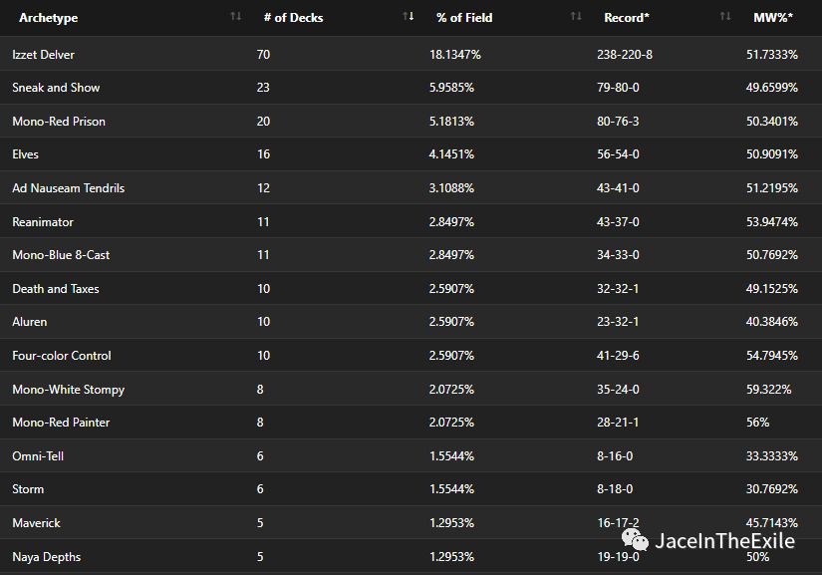The height and width of the screenshot is (575, 822).
Task: Click sort arrows beside % of Field
Action: [576, 17]
